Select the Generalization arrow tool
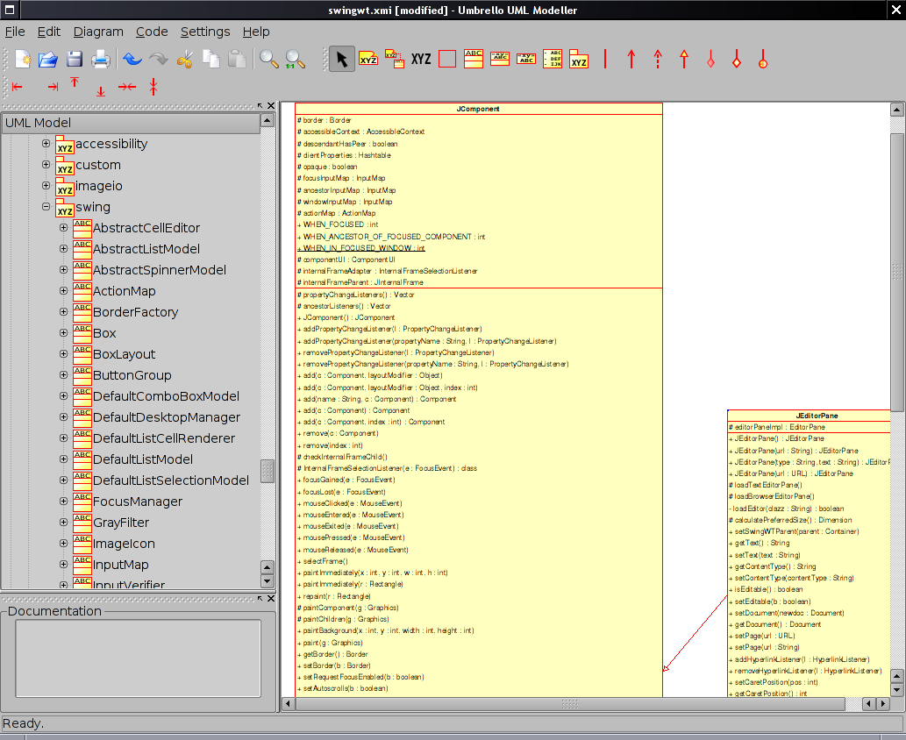Image resolution: width=906 pixels, height=740 pixels. 684,59
